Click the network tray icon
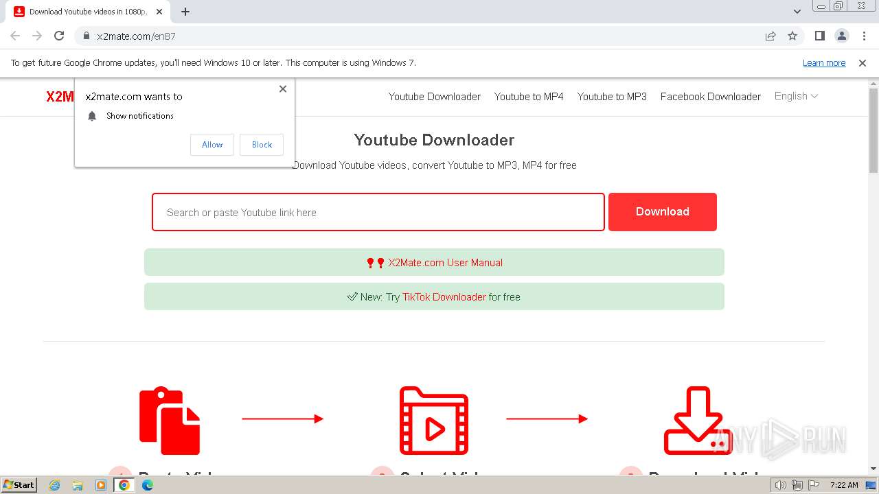The width and height of the screenshot is (879, 494). point(797,485)
